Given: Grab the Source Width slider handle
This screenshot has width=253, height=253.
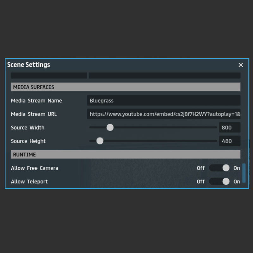Looking at the screenshot, I should 110,127.
